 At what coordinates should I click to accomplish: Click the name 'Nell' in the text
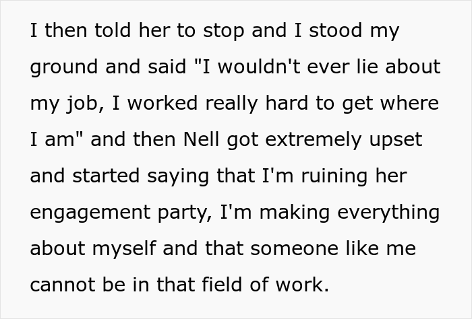coord(201,139)
